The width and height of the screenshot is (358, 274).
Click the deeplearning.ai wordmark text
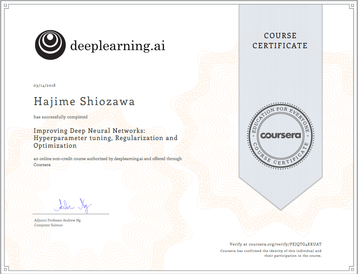tap(118, 46)
